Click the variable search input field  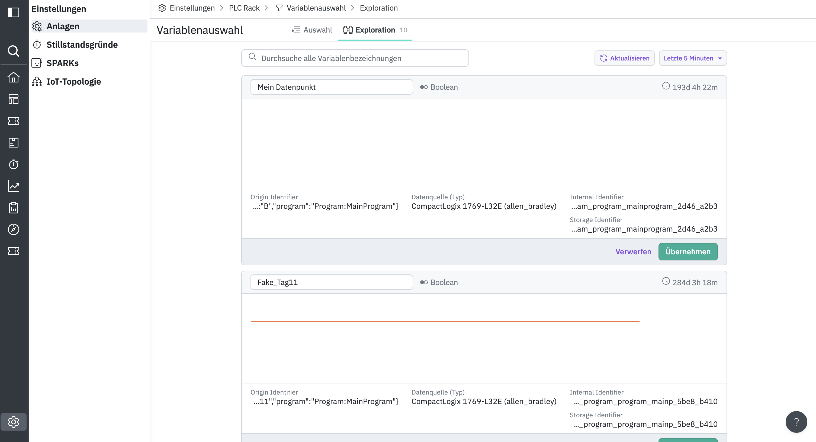click(x=355, y=58)
